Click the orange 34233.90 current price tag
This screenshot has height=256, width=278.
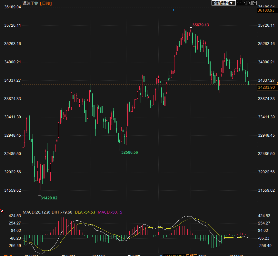click(x=267, y=87)
